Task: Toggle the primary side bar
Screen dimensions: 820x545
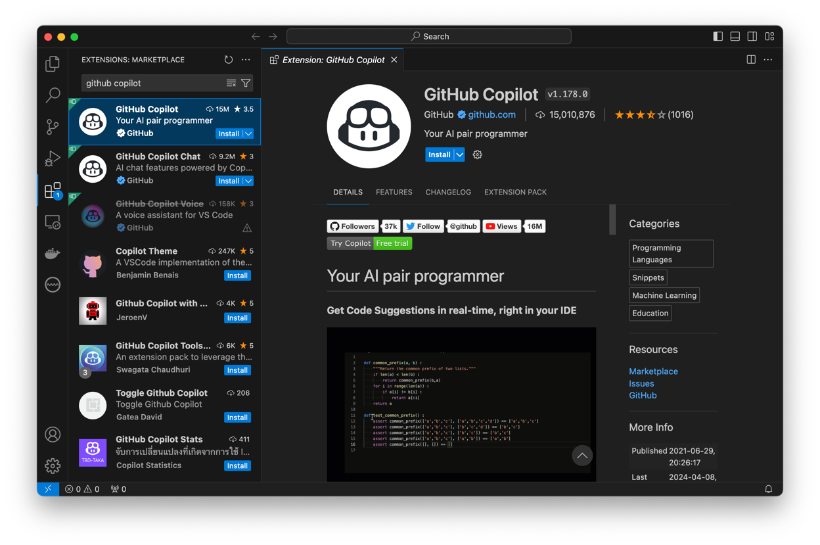Action: pyautogui.click(x=718, y=37)
